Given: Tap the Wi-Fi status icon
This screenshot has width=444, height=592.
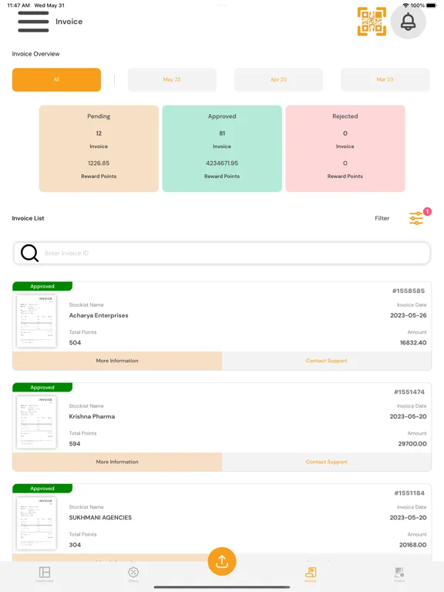Looking at the screenshot, I should (406, 5).
